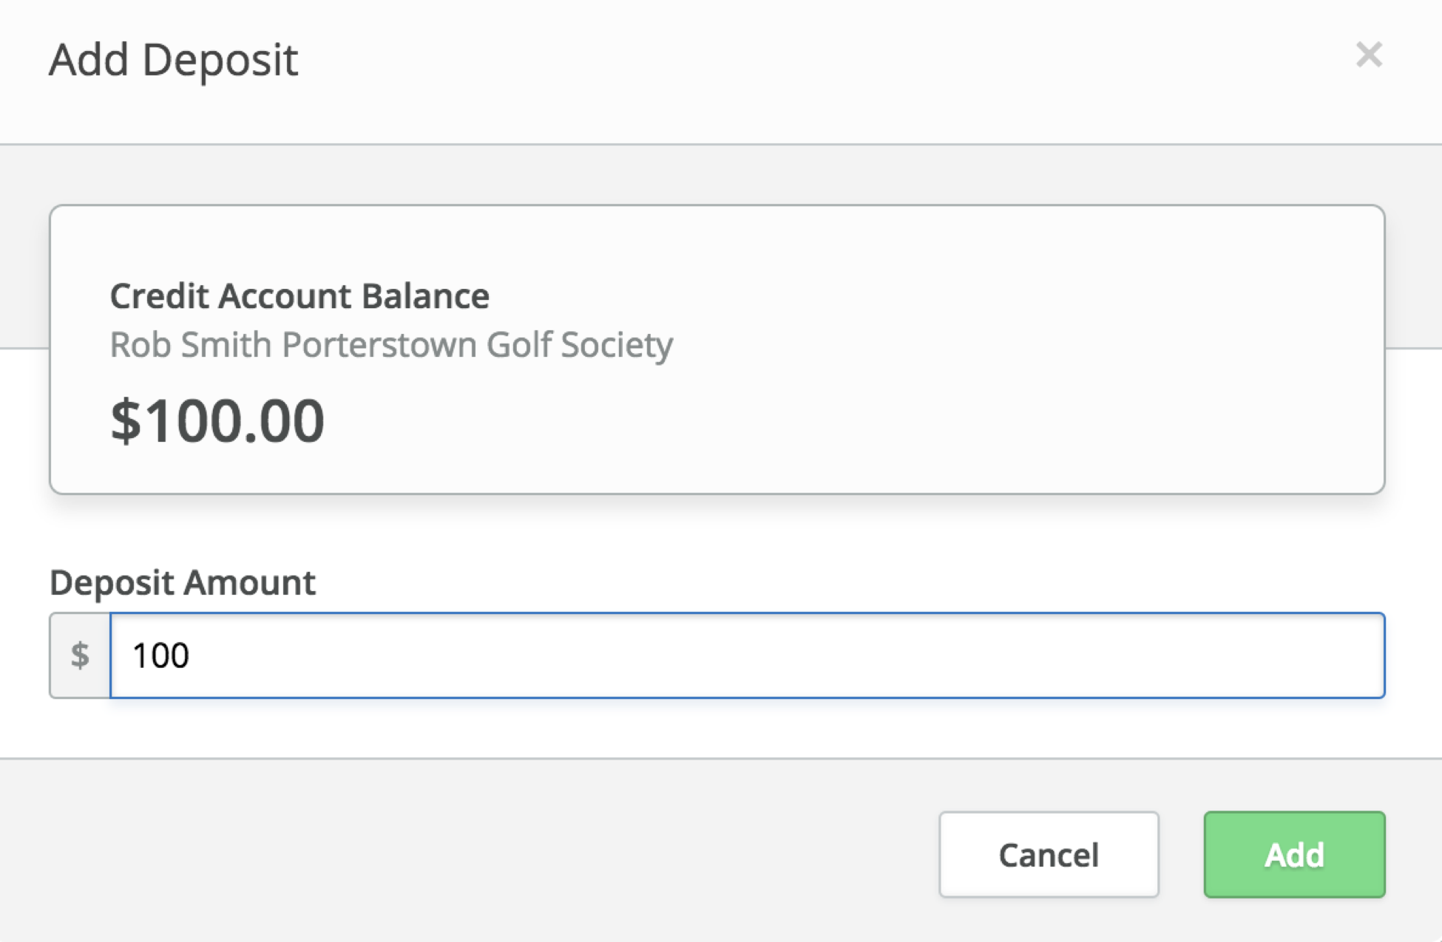
Task: Click the word Deposit in the dialog title
Action: point(220,59)
